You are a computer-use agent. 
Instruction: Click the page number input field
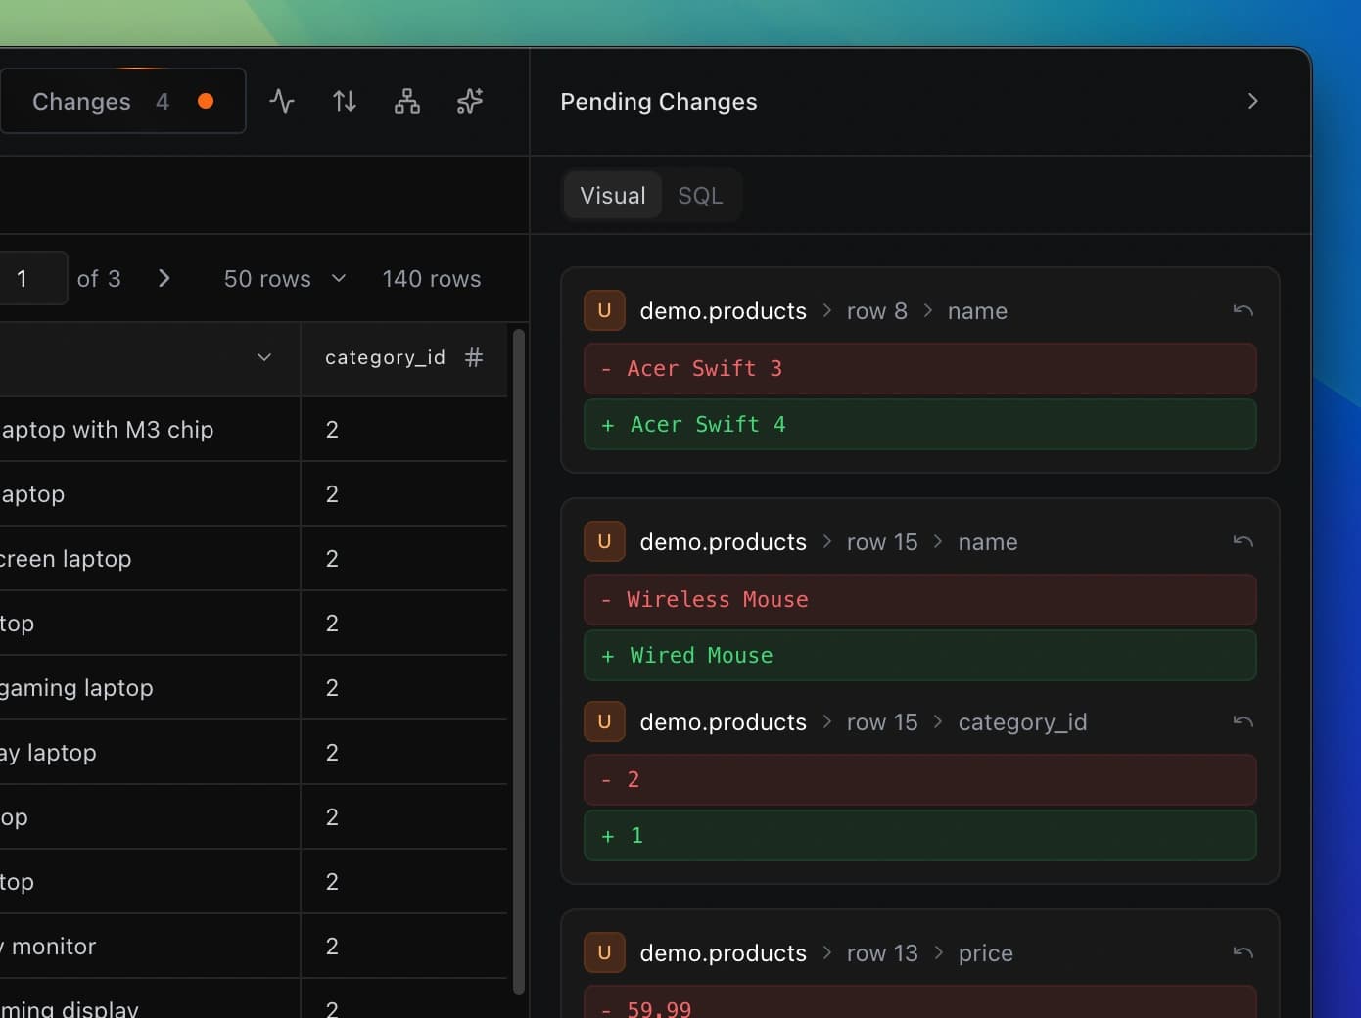[29, 279]
